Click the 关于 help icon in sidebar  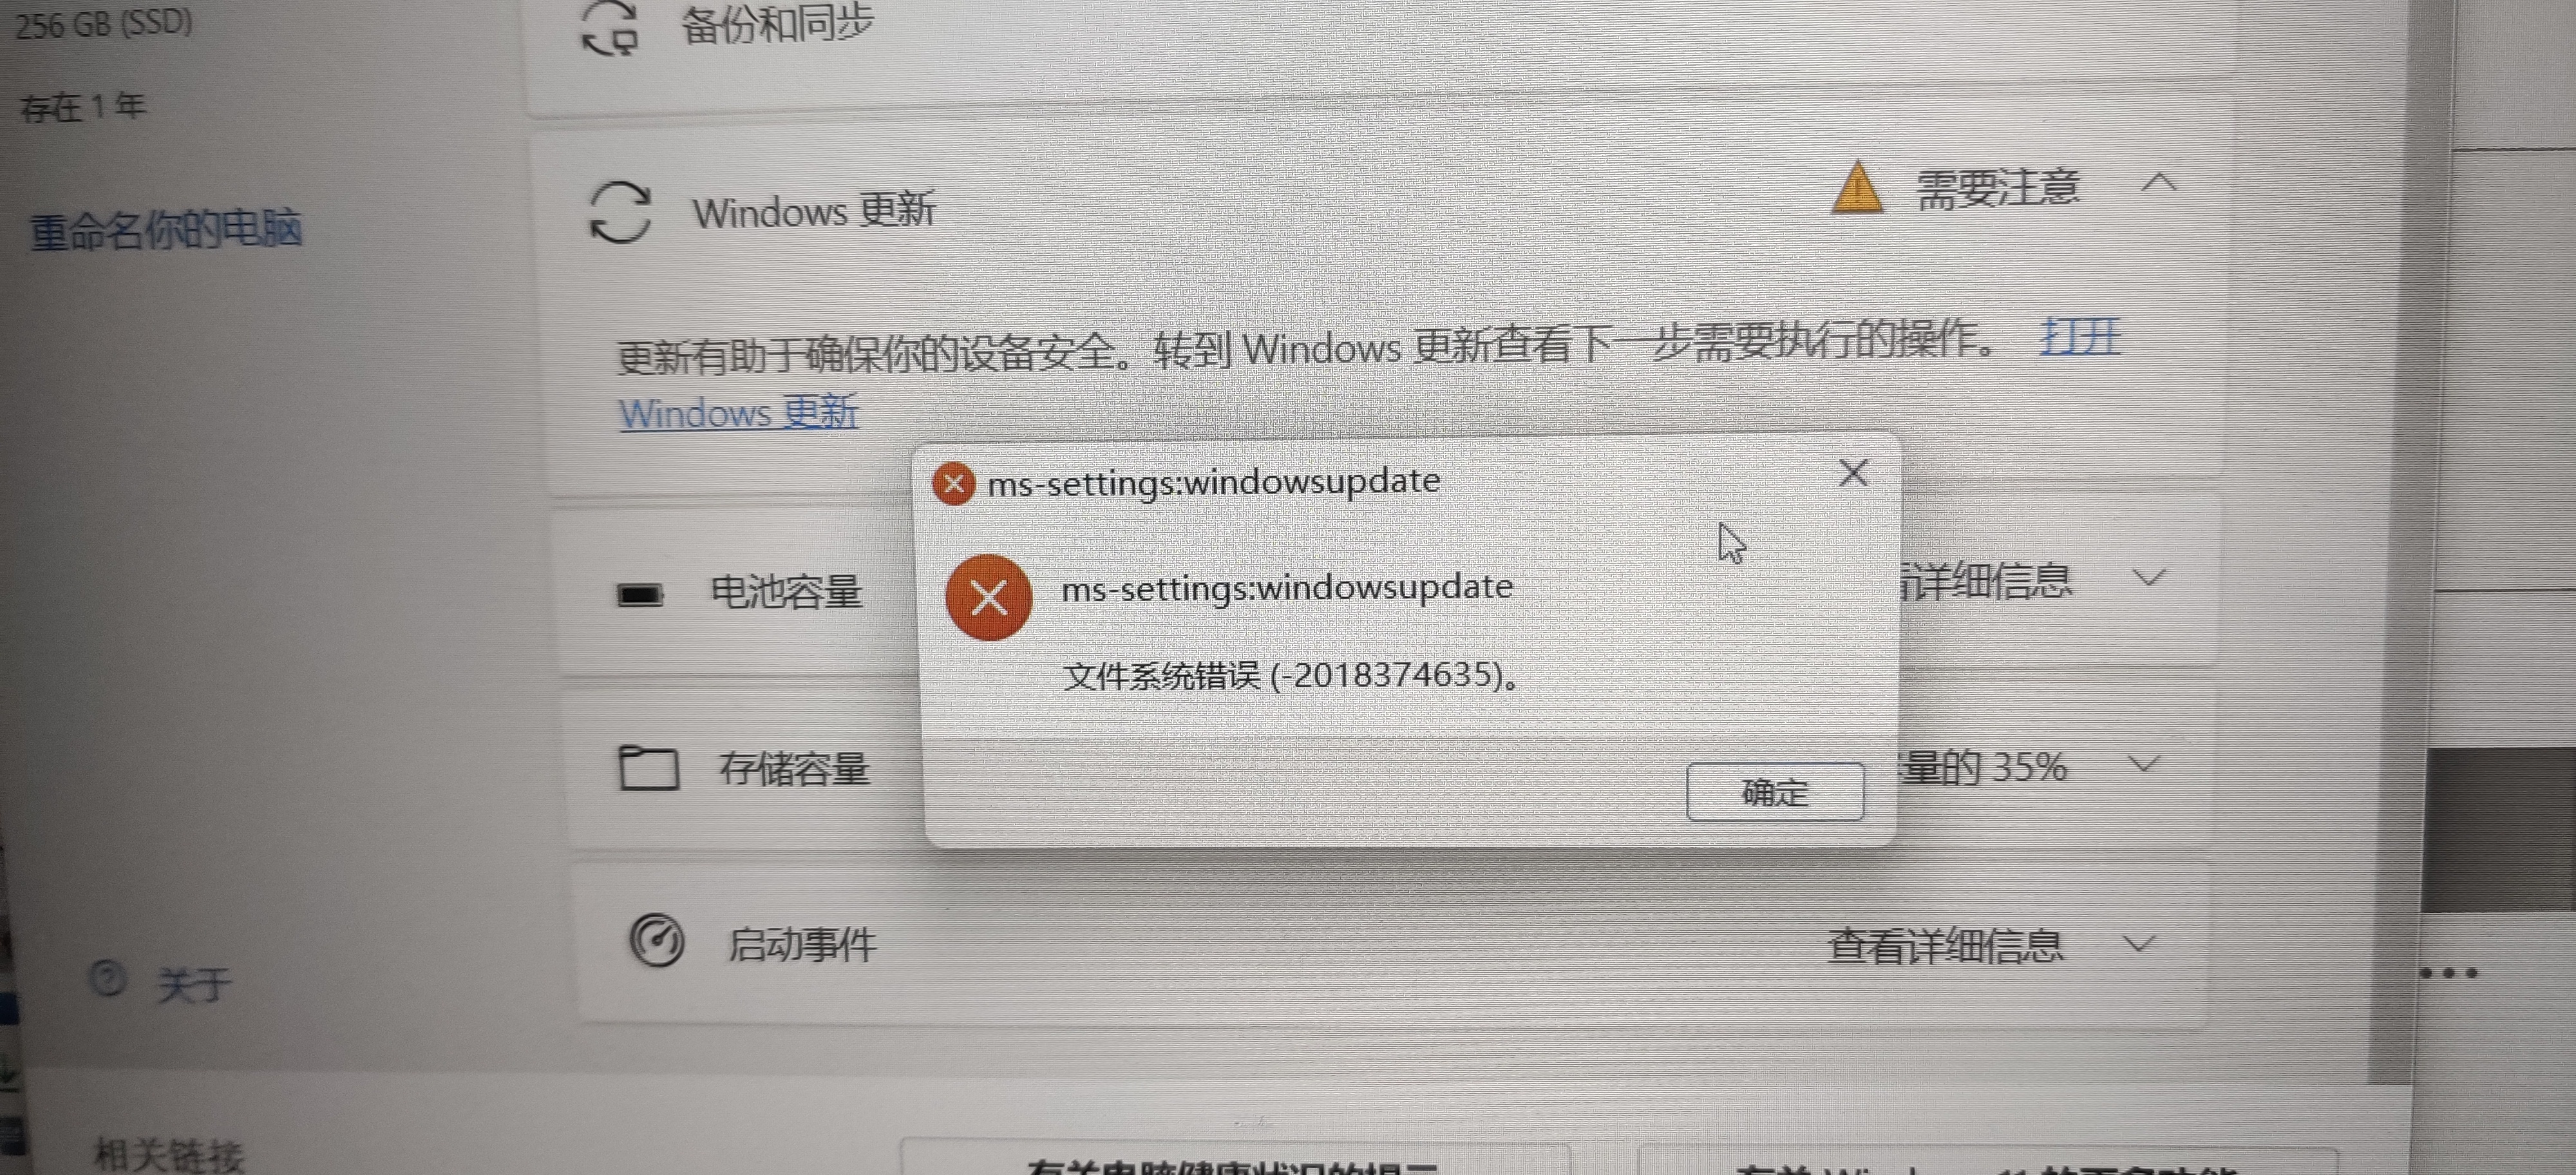tap(107, 978)
